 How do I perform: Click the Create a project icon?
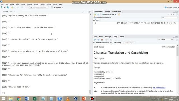coord(8,8)
